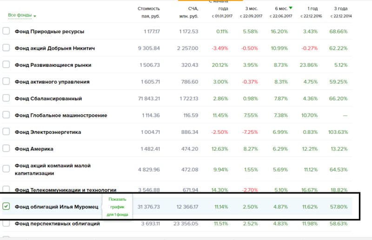This screenshot has width=372, height=240.
Task: Open Фонд перспективных облигаций link
Action: pyautogui.click(x=57, y=224)
